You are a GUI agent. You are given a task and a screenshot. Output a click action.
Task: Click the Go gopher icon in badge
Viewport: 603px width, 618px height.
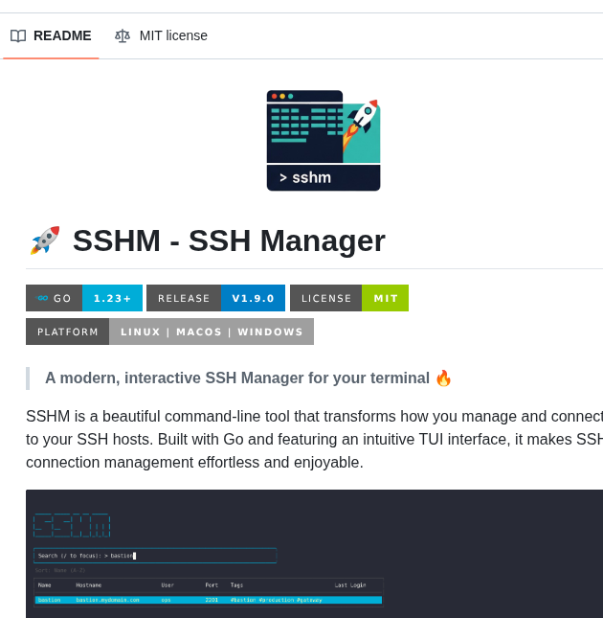[42, 298]
